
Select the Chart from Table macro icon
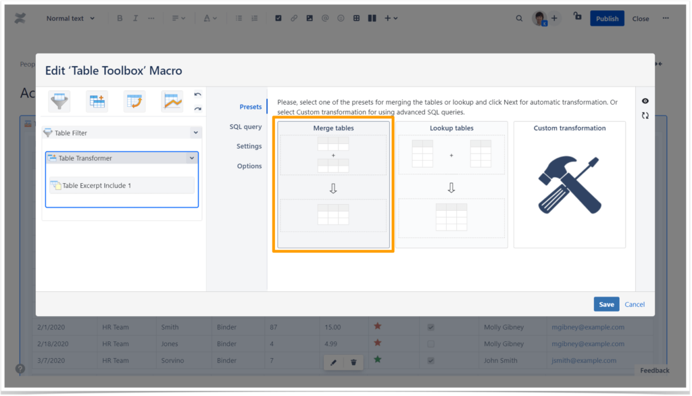172,100
